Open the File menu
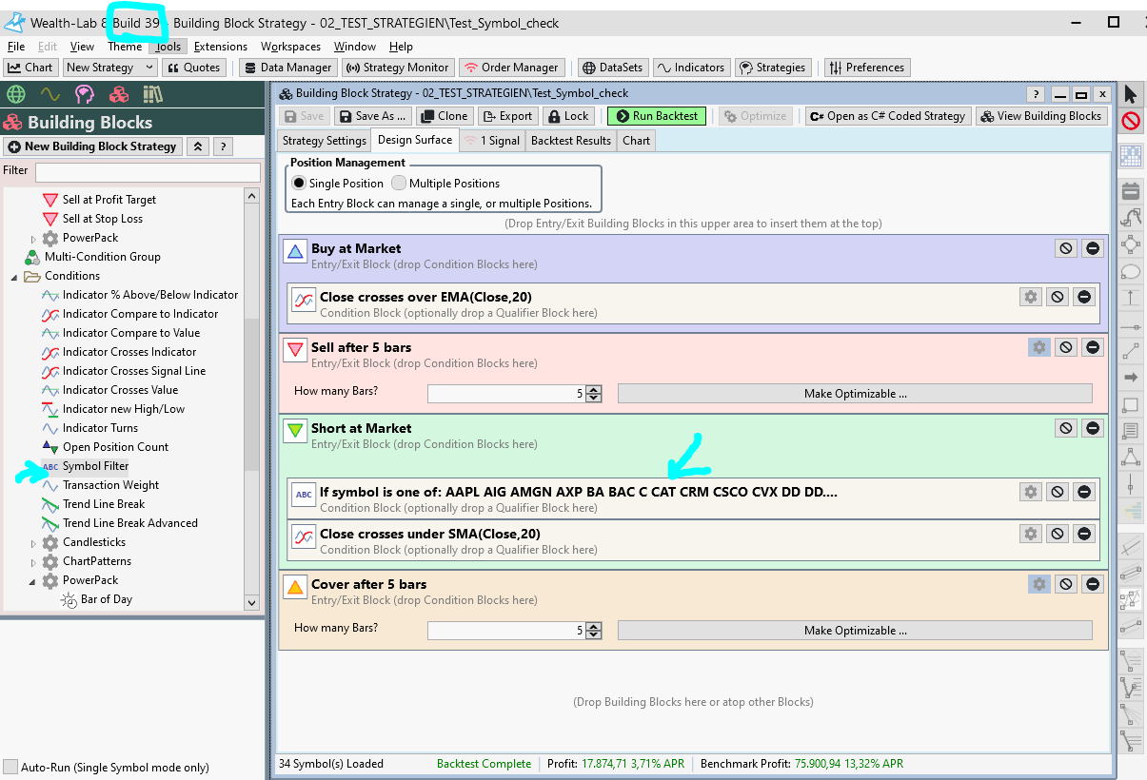Image resolution: width=1147 pixels, height=780 pixels. (16, 46)
